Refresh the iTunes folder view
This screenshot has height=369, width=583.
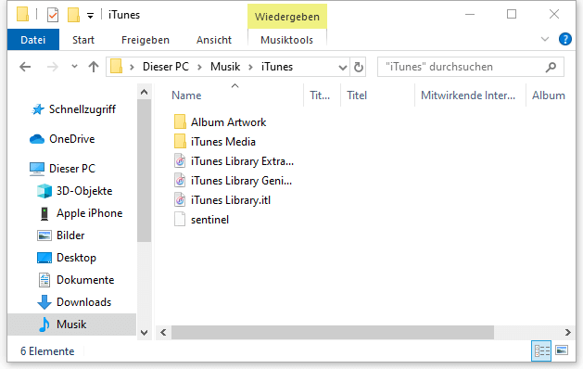click(359, 68)
